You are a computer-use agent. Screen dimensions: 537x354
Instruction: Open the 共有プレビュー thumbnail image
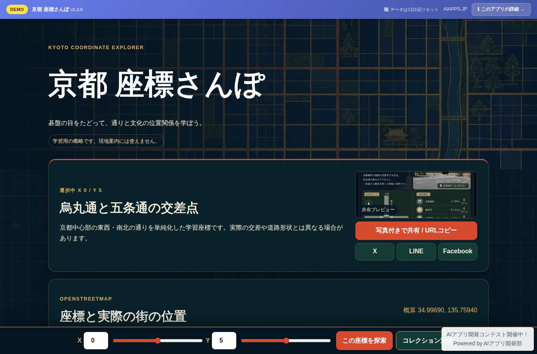pos(416,195)
